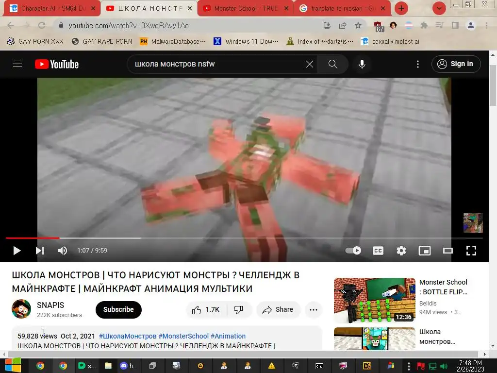Open Школа монстров suggested video thumbnail
Screen dimensions: 497x373
click(374, 339)
